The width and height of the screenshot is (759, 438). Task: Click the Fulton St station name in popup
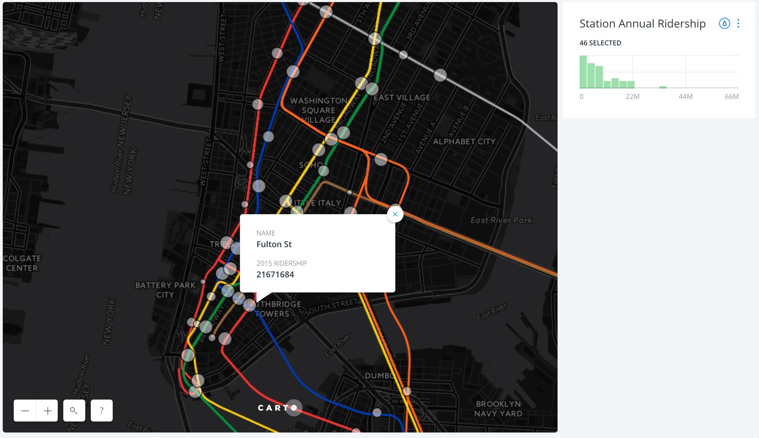click(274, 244)
